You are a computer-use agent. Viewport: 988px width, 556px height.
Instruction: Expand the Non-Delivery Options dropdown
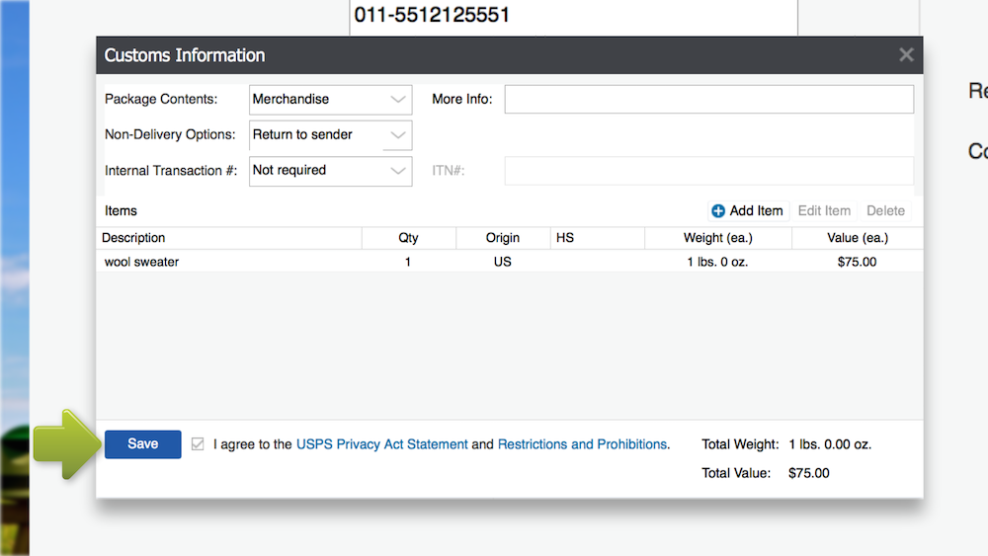point(330,135)
